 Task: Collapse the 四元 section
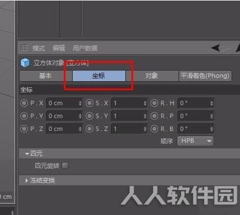pos(27,154)
